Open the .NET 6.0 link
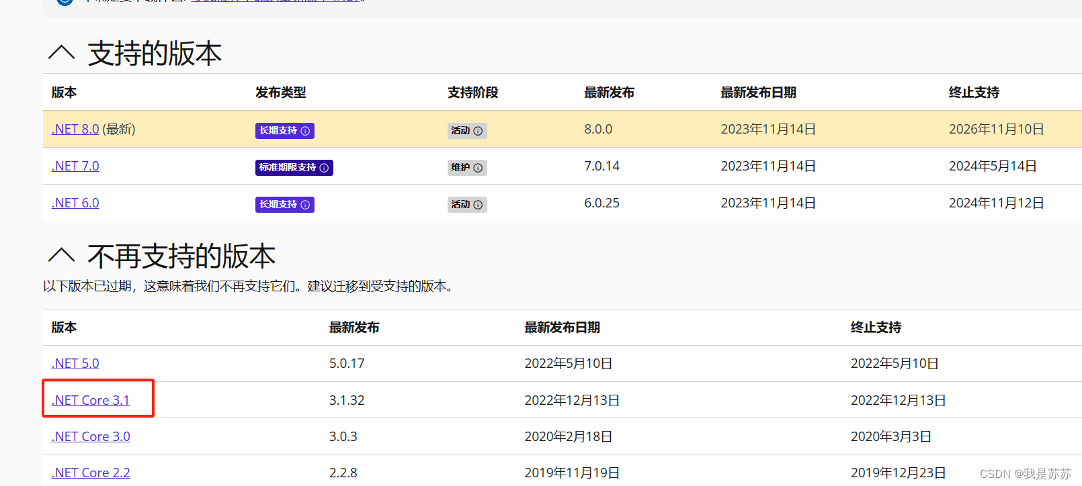1082x486 pixels. pyautogui.click(x=75, y=203)
